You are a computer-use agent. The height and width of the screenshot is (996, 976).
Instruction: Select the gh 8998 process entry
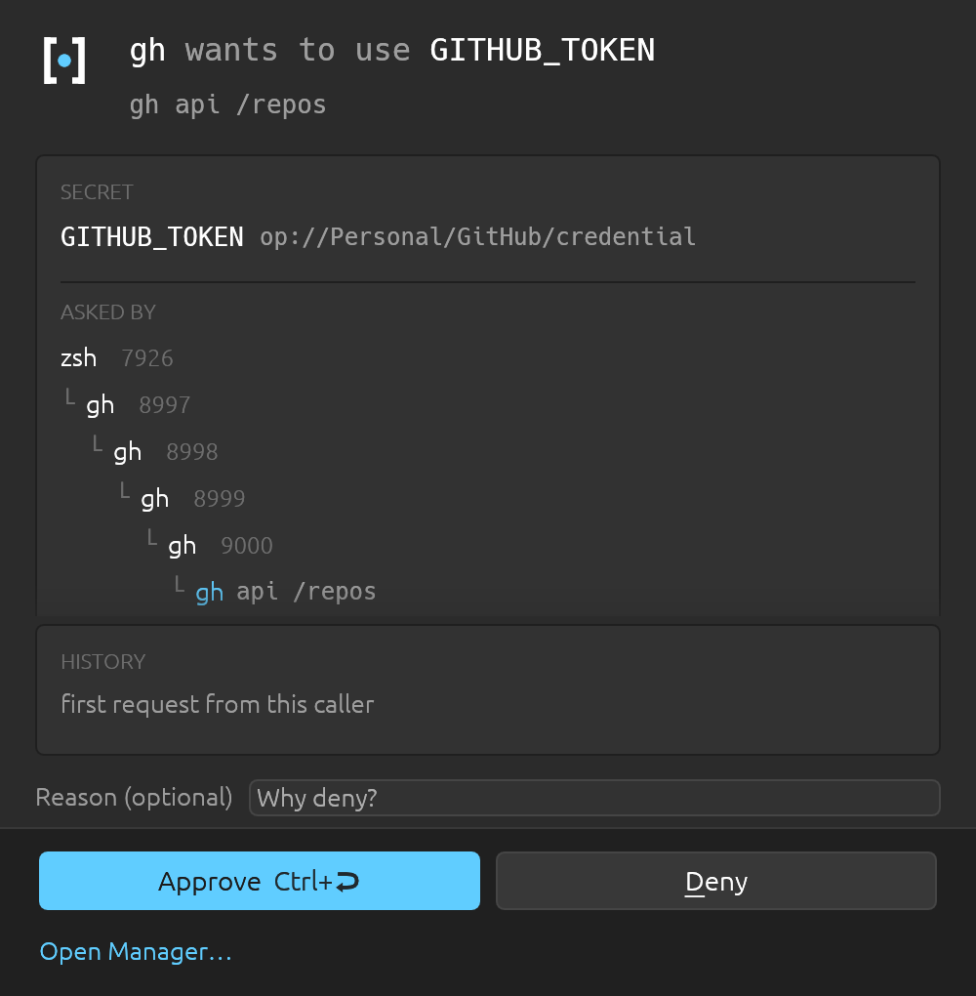coord(166,452)
